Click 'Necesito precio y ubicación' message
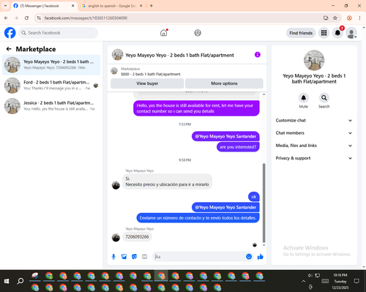This screenshot has height=292, width=366. click(167, 181)
